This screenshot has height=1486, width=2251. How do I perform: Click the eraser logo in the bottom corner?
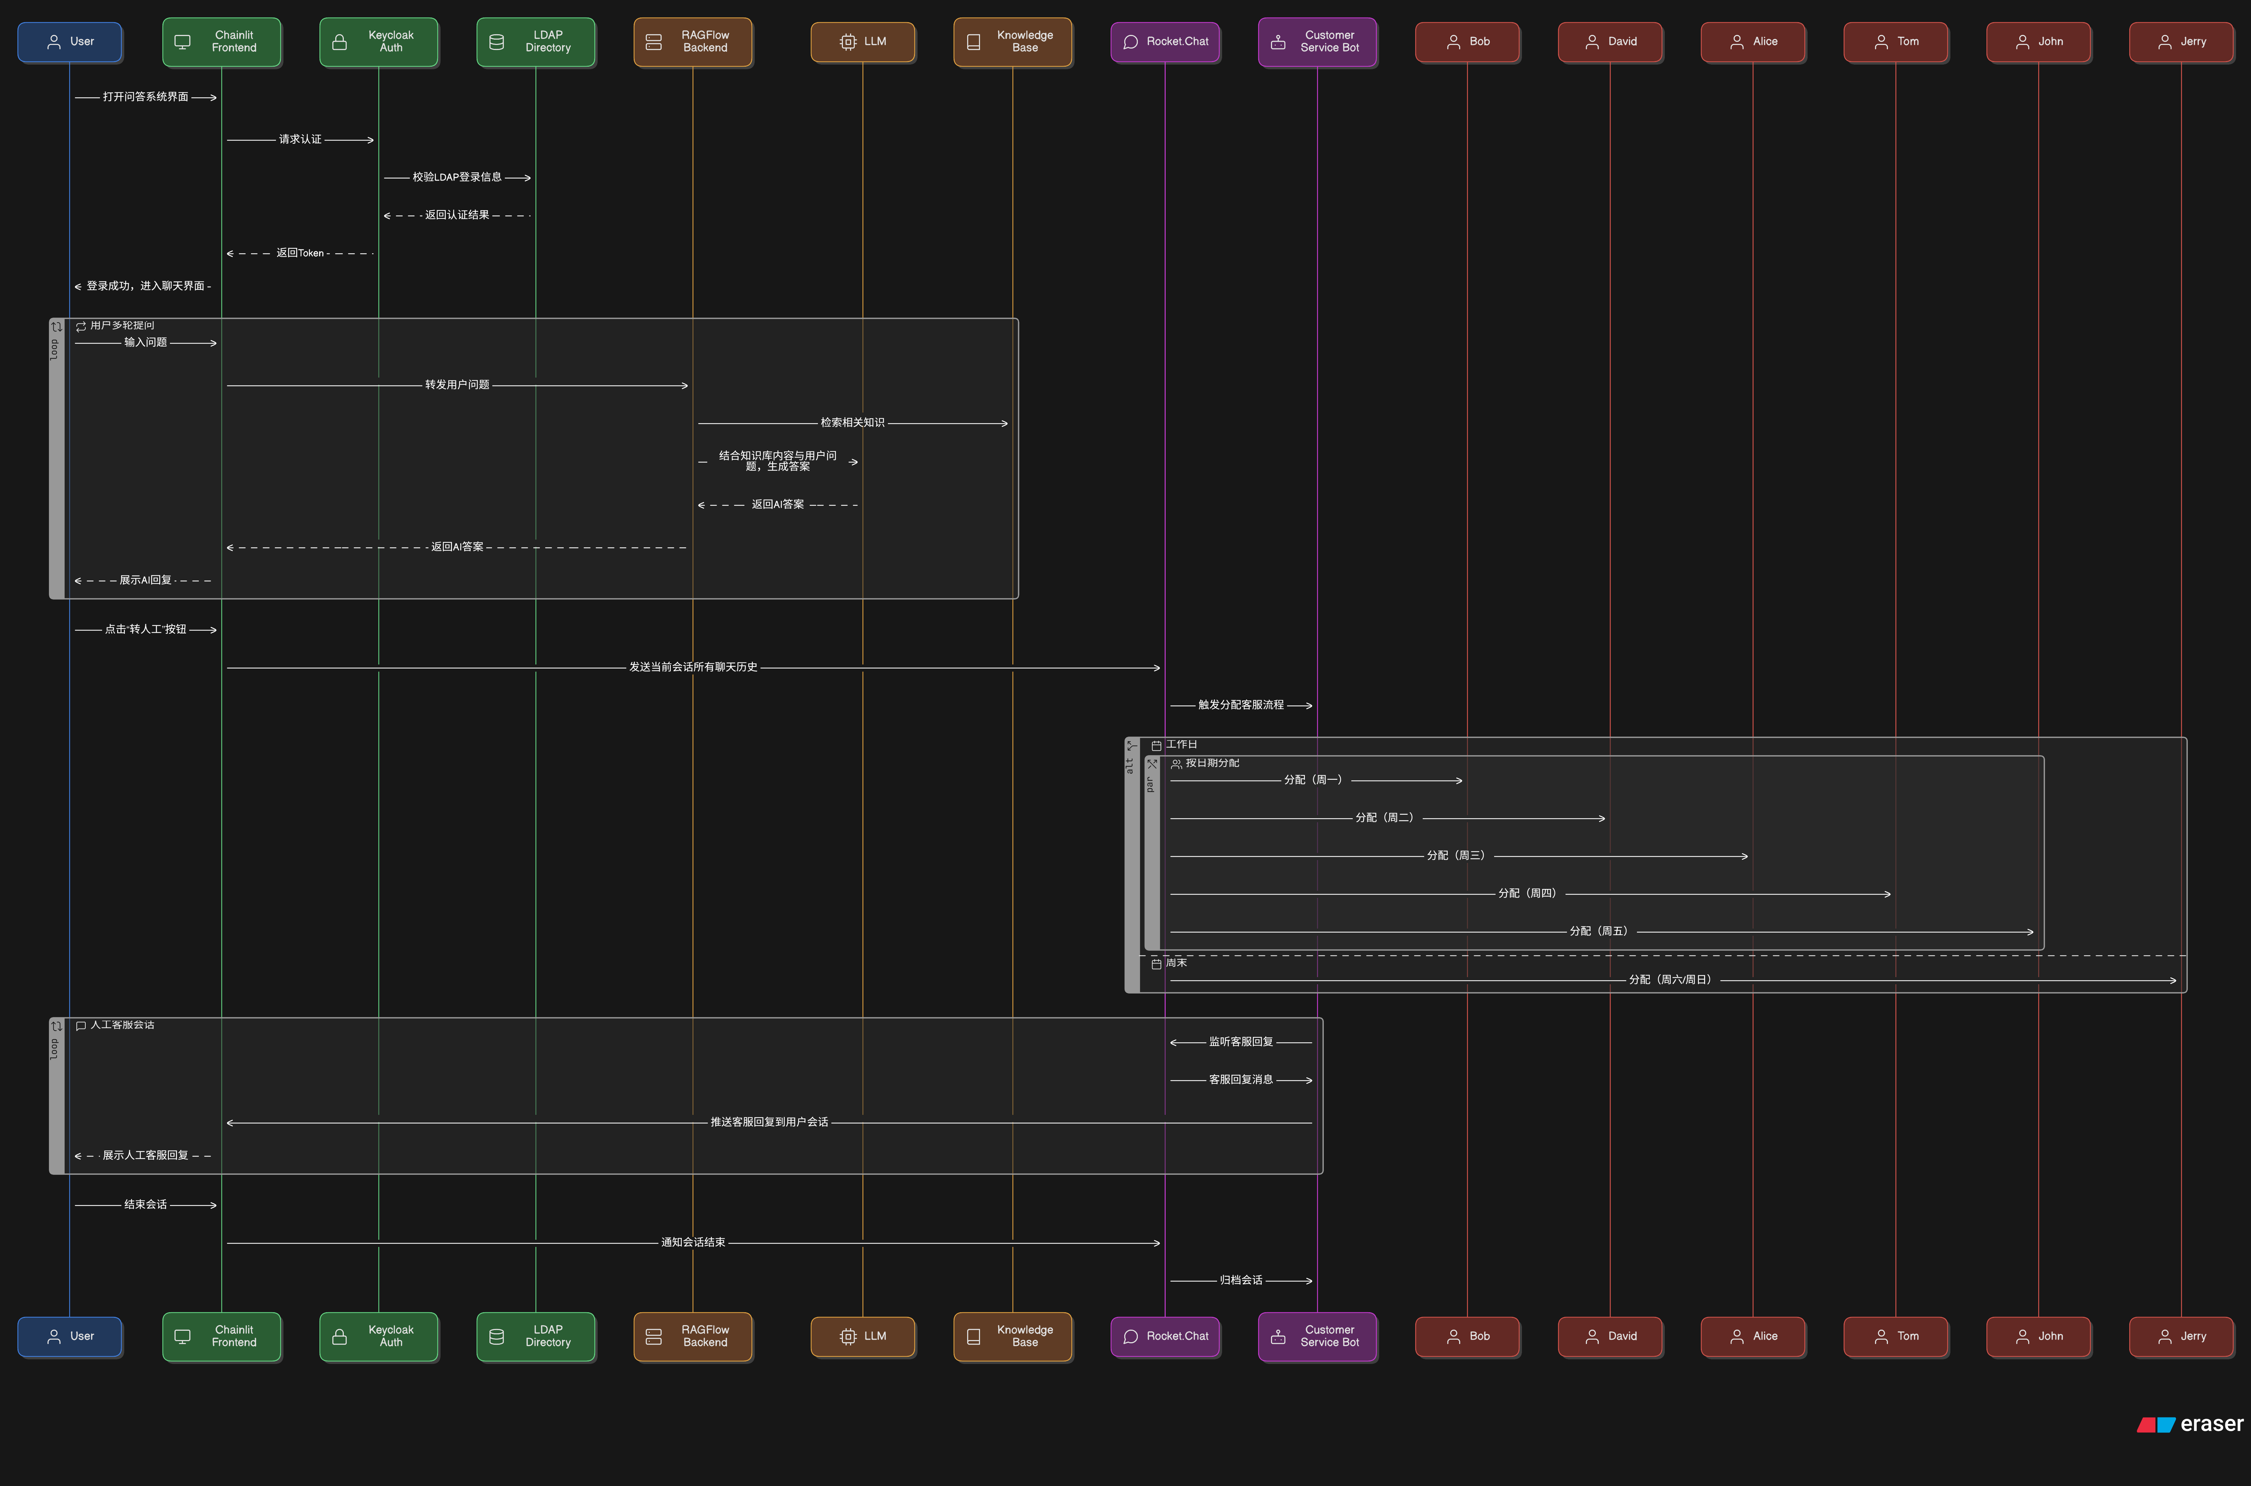(x=2190, y=1424)
